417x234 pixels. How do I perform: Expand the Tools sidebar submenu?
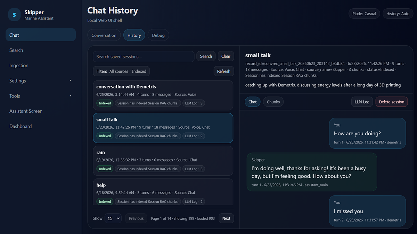[x=41, y=96]
